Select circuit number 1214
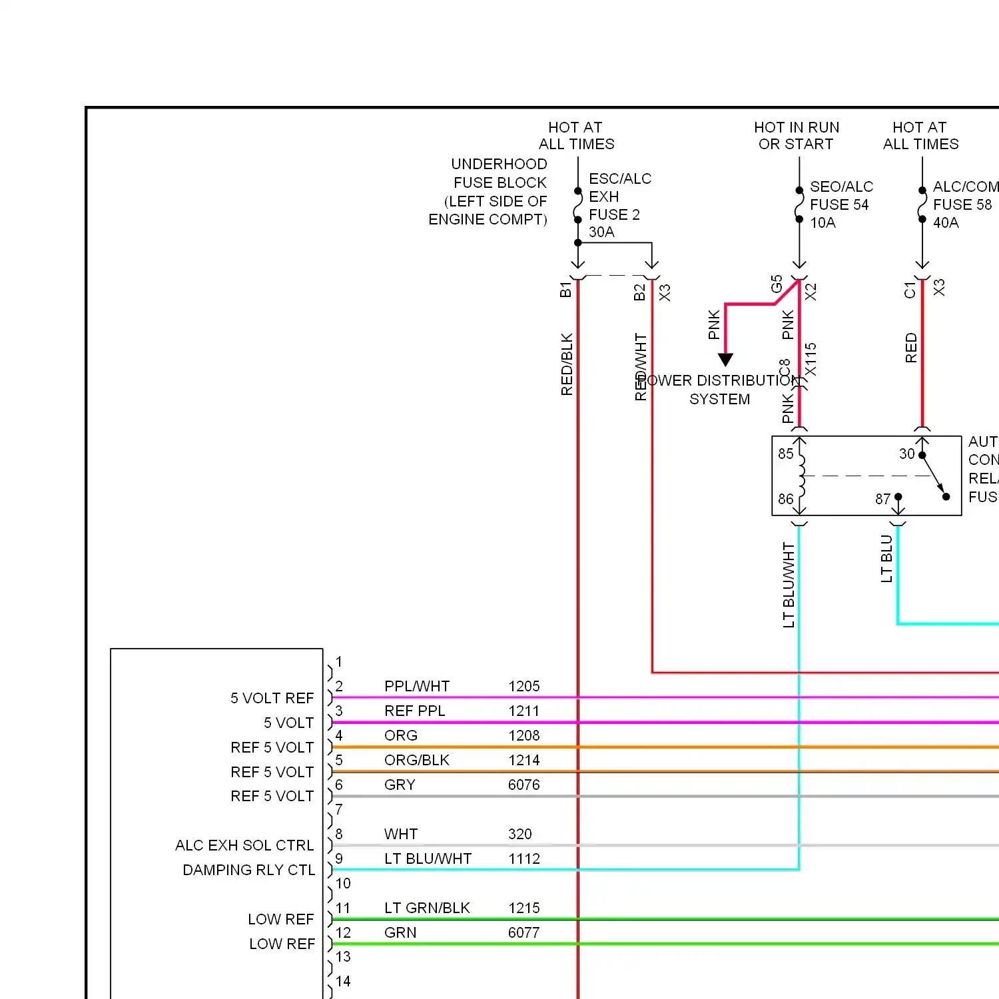 [524, 760]
